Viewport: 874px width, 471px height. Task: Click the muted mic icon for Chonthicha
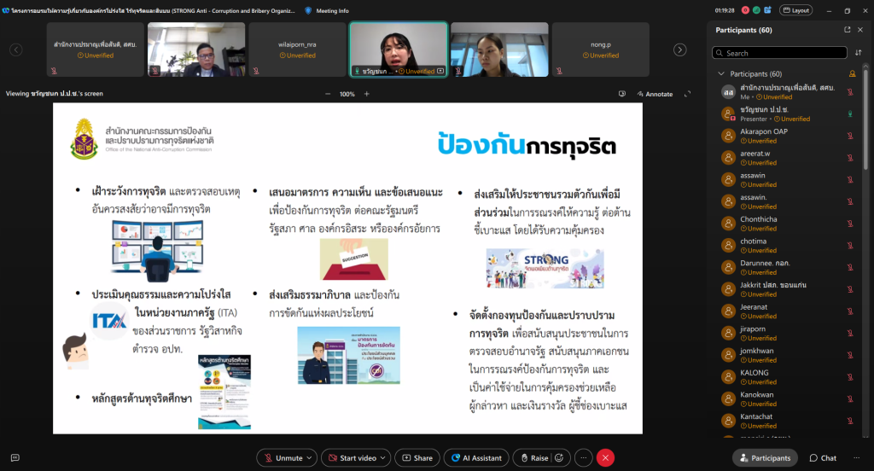(850, 224)
